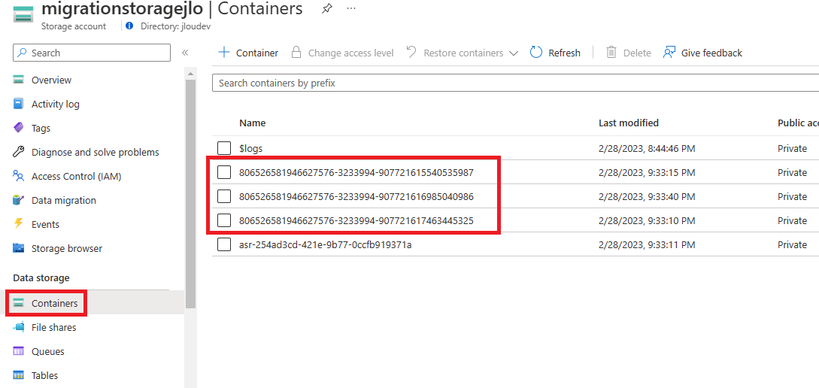This screenshot has height=388, width=819.
Task: Expand the Restore containers dropdown
Action: 513,53
